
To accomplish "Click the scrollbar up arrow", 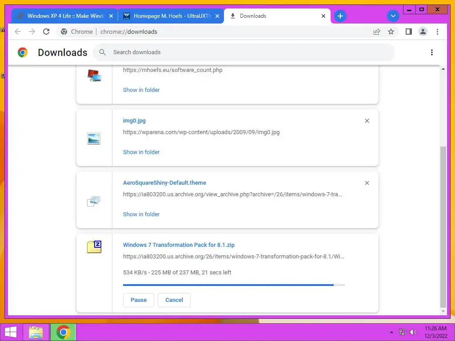I will coord(443,69).
